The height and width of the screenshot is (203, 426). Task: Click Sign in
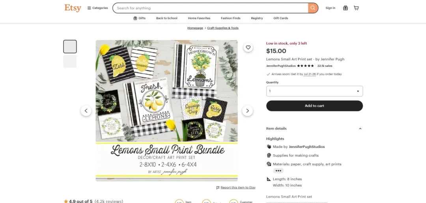pyautogui.click(x=331, y=8)
